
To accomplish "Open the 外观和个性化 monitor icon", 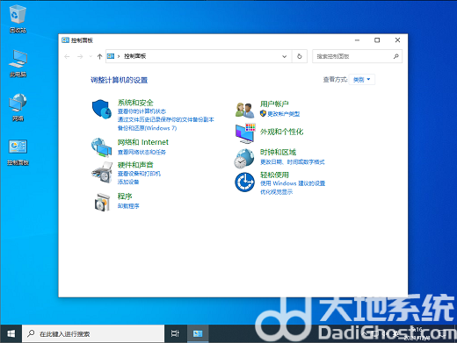I will coord(245,133).
